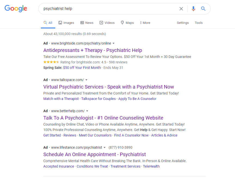The height and width of the screenshot is (179, 235).
Task: Open the More search options menu
Action: [145, 23]
